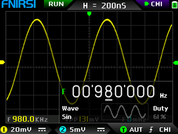Click the sine waveform preview thumbnail
Image resolution: width=178 pixels, height=134 pixels.
click(125, 112)
